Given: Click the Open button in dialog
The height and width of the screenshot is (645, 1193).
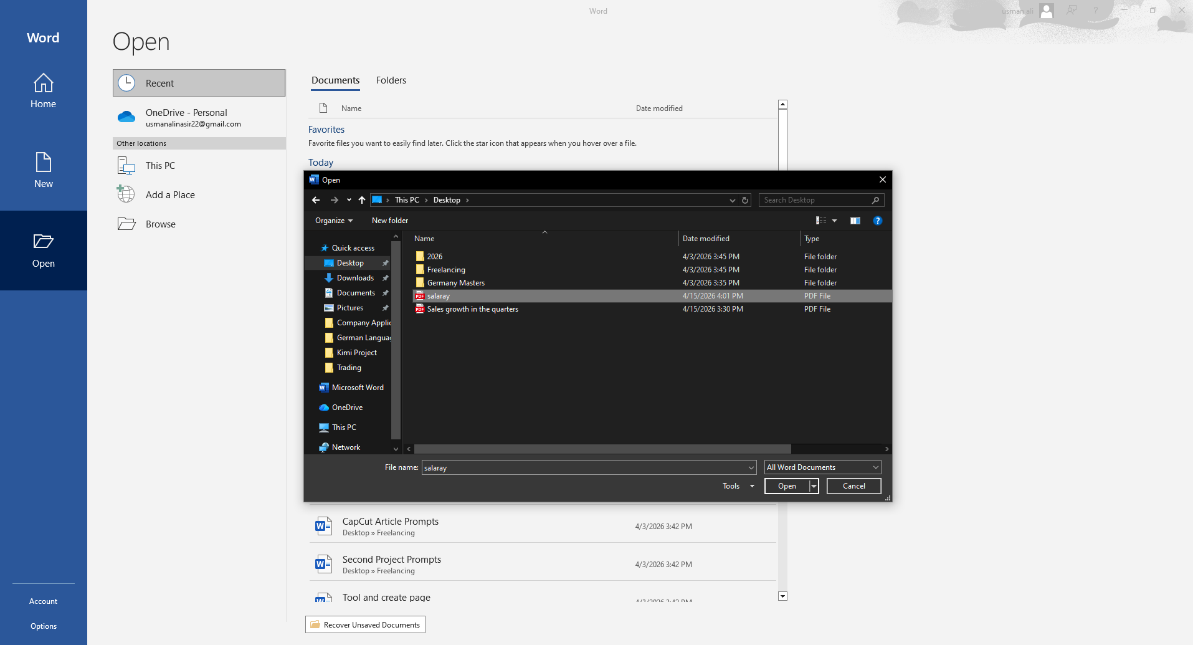Looking at the screenshot, I should coord(787,486).
